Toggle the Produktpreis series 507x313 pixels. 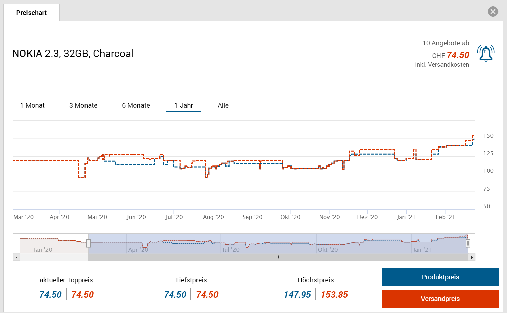pyautogui.click(x=440, y=277)
